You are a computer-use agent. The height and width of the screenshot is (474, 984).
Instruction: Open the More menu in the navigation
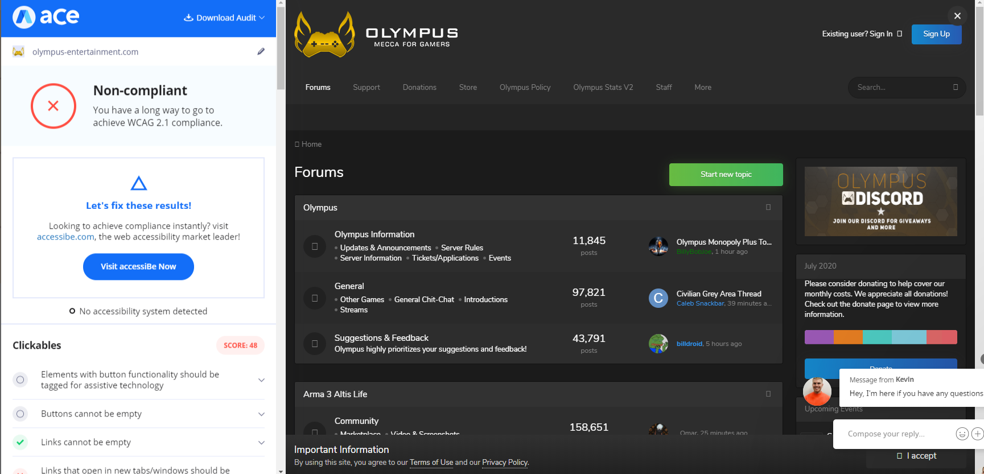703,87
